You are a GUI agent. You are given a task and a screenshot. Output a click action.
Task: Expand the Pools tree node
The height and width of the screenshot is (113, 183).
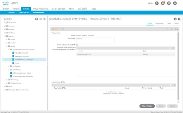[x=4, y=86]
